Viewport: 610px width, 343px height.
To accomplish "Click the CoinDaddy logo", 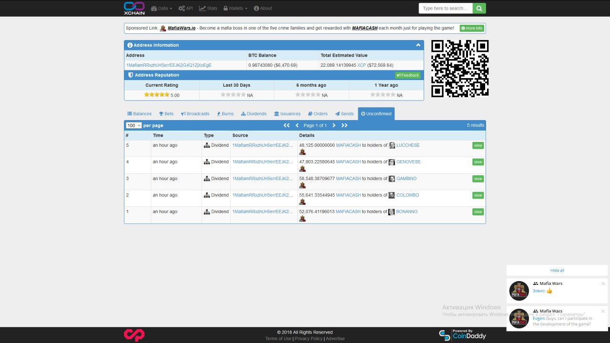I will click(462, 335).
